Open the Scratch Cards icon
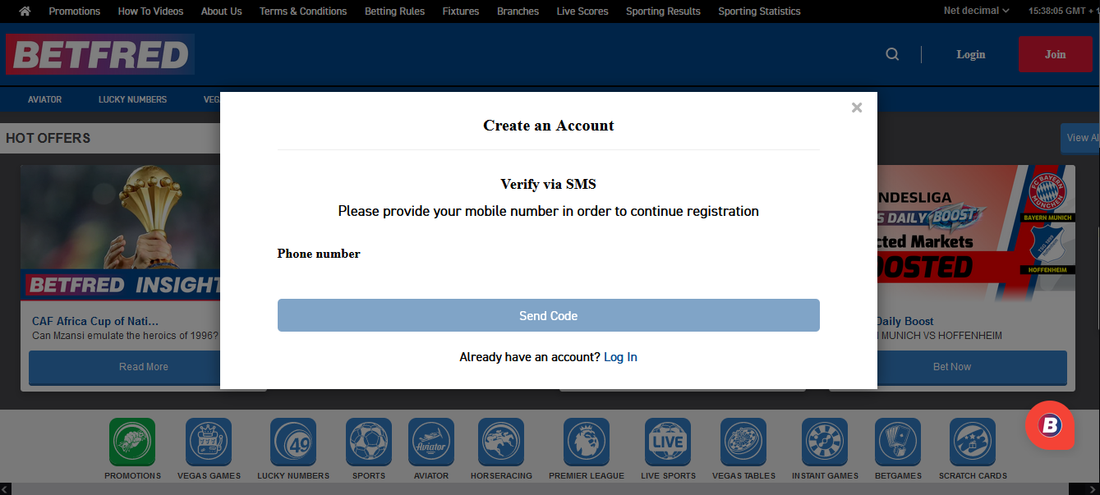 973,442
